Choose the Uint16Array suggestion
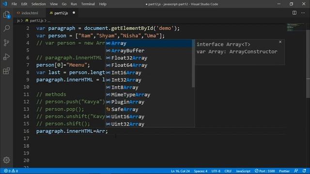 coord(149,116)
